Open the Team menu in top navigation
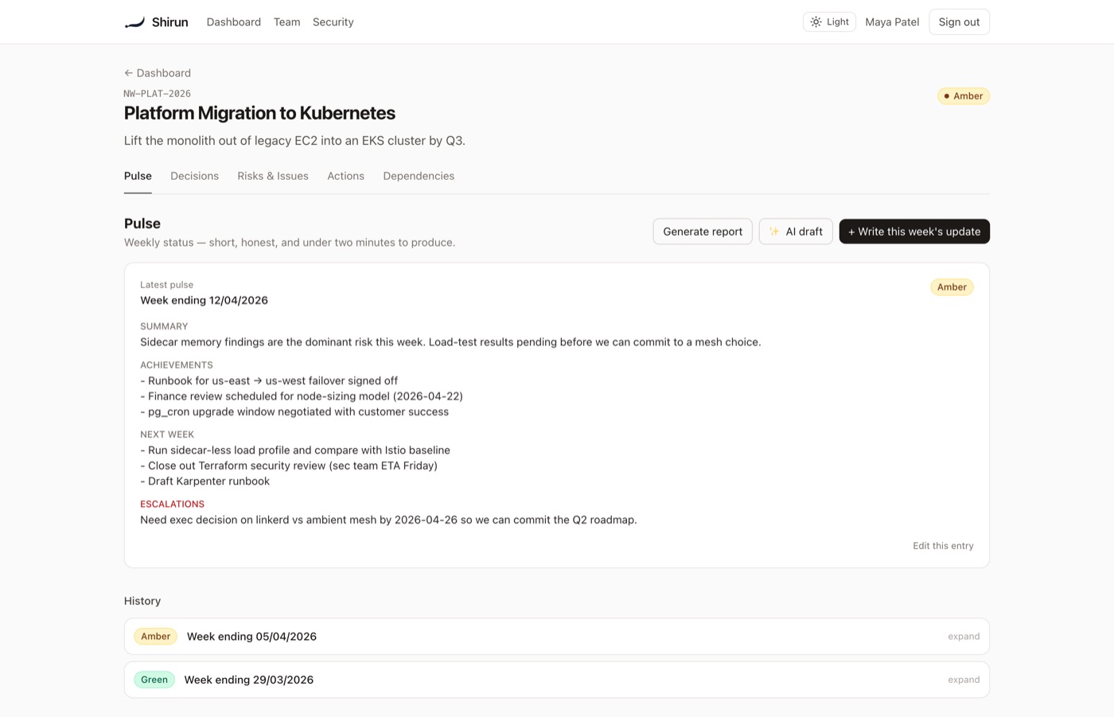 pyautogui.click(x=286, y=22)
